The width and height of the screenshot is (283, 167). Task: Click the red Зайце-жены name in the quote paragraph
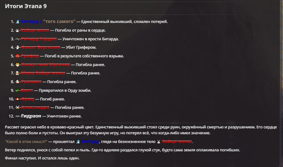177,142
